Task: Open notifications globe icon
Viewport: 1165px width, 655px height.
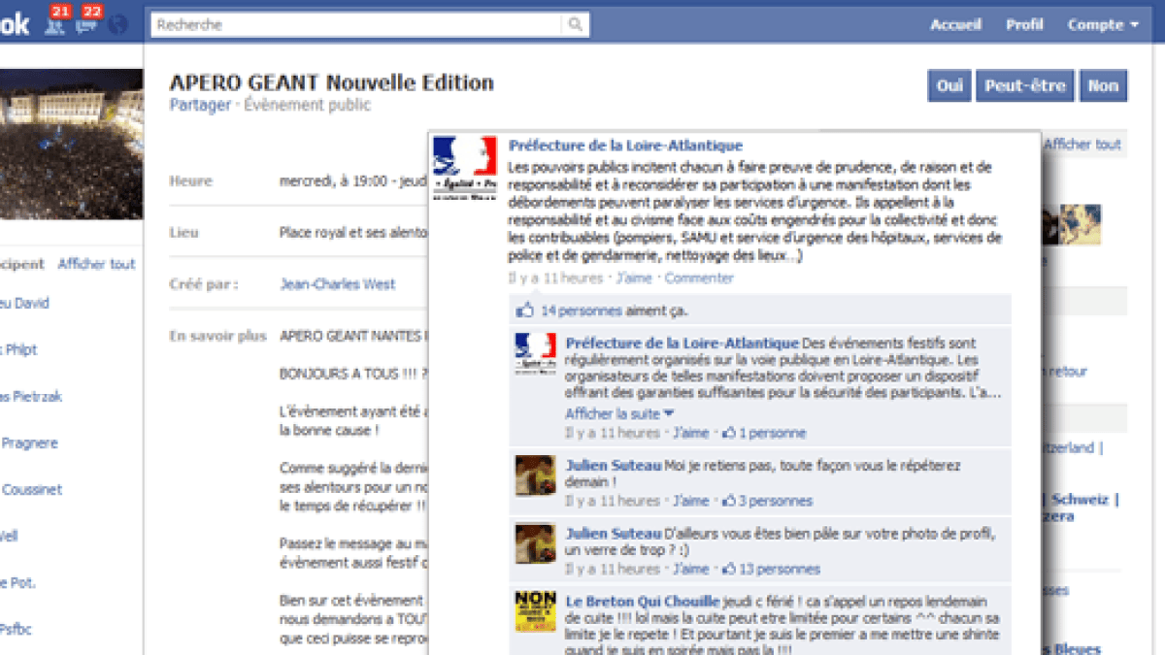Action: [117, 25]
